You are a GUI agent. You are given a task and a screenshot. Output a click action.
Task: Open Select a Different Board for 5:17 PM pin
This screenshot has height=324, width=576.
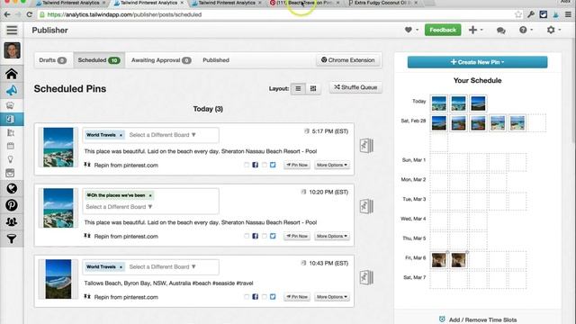[x=162, y=135]
